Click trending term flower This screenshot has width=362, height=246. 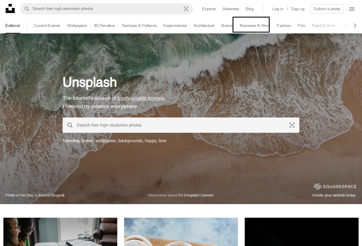pyautogui.click(x=87, y=141)
